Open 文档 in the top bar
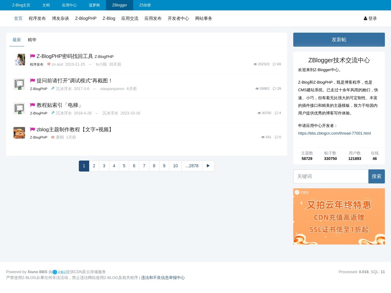 click(46, 5)
